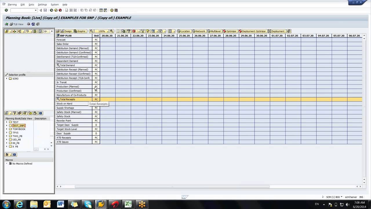Screen dimensions: 371x209
Task: Expand the TEST_SNP planning book folder
Action: (7, 126)
